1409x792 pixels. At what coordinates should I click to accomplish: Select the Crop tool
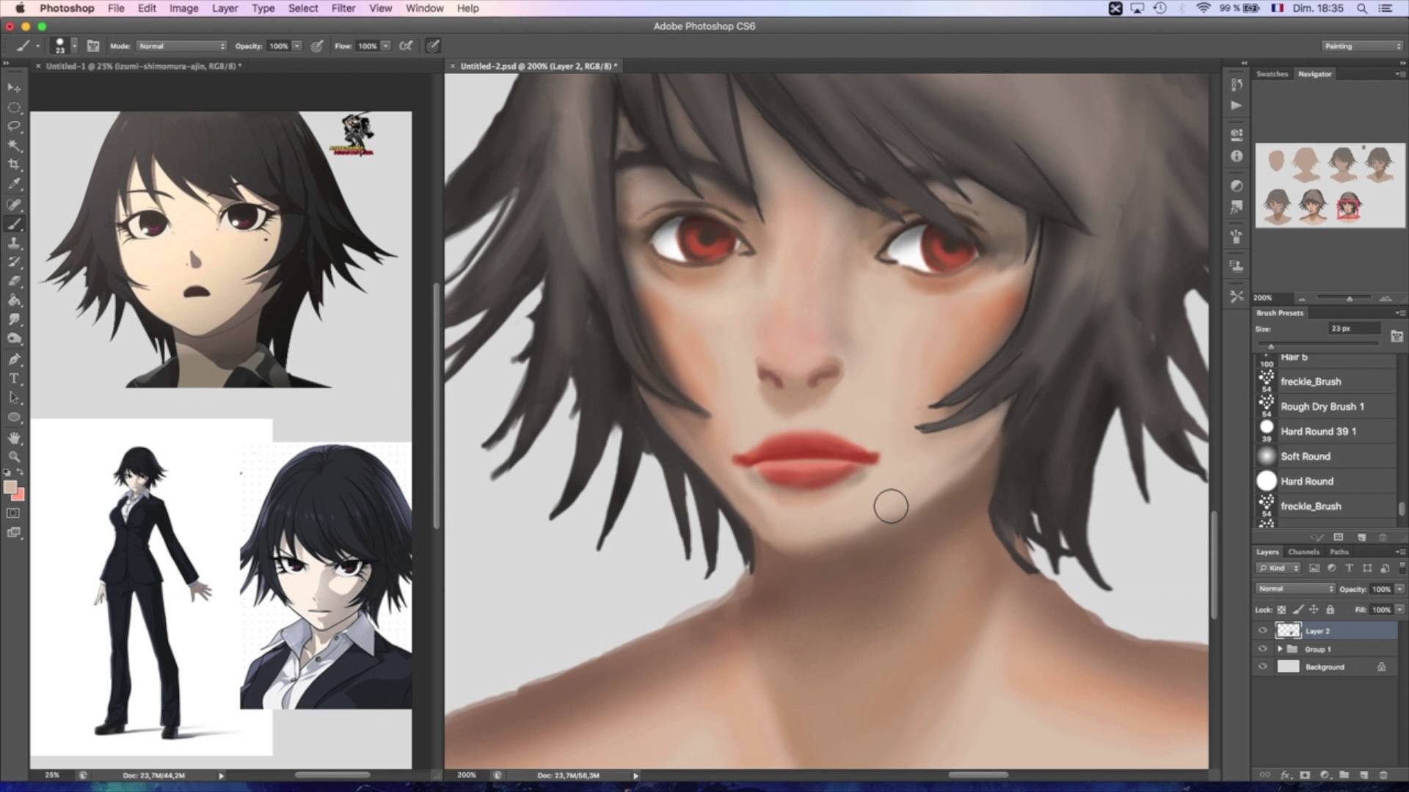click(14, 165)
